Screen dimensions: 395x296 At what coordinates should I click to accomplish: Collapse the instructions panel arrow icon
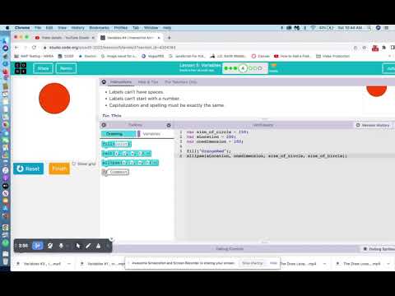click(104, 82)
